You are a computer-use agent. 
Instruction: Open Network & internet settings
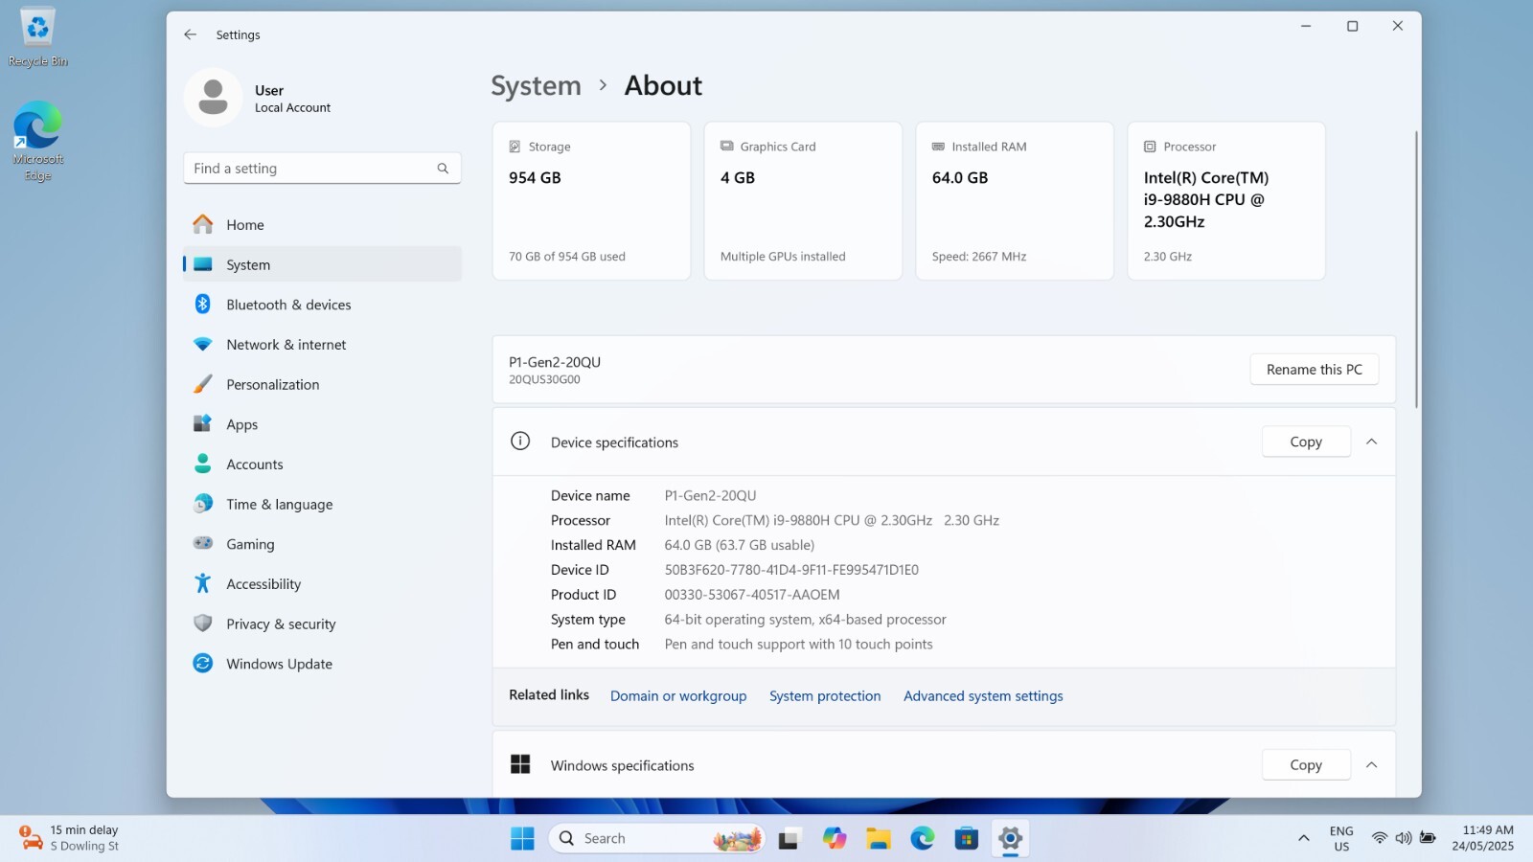pyautogui.click(x=322, y=345)
